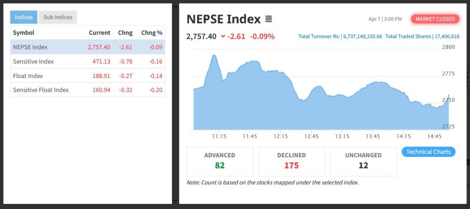Click the Total Traded Shares figure
Image resolution: width=470 pixels, height=209 pixels.
(x=447, y=37)
